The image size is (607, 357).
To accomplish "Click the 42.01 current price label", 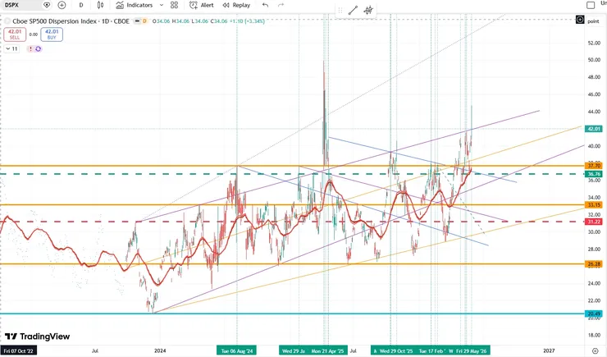I will point(594,129).
